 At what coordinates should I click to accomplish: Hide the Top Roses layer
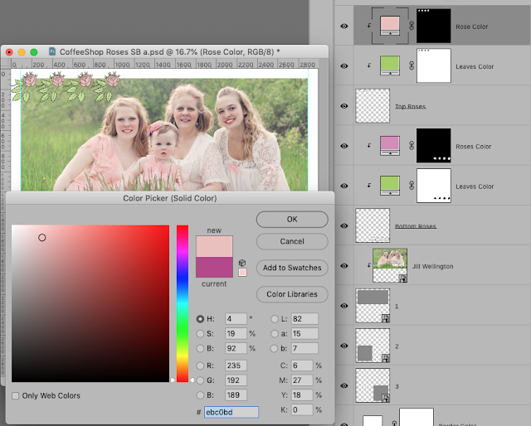pos(344,106)
